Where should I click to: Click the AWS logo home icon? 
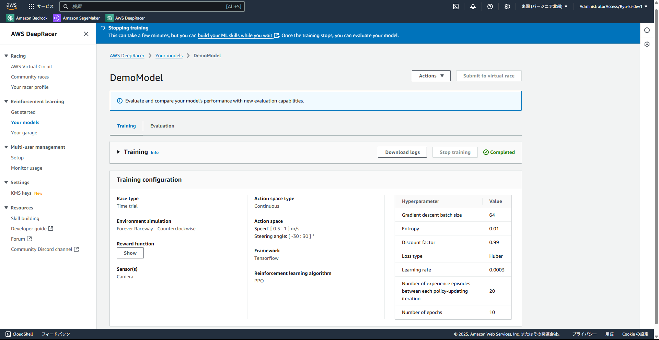[x=11, y=6]
